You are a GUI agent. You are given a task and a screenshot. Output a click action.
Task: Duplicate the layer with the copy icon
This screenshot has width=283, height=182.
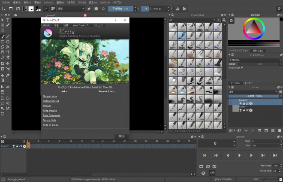coord(239,130)
